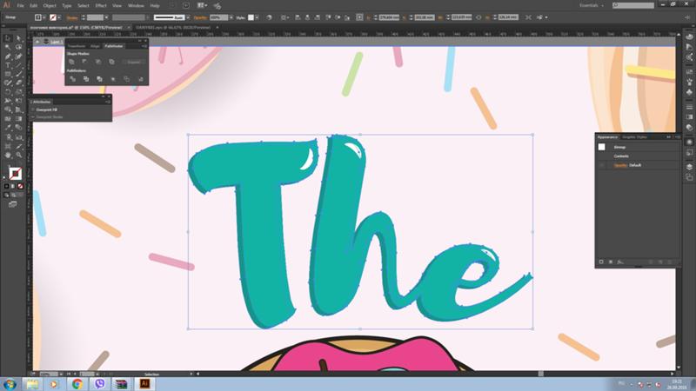Click the Unite shape mode in Pathfinder
696x391 pixels.
coord(72,62)
